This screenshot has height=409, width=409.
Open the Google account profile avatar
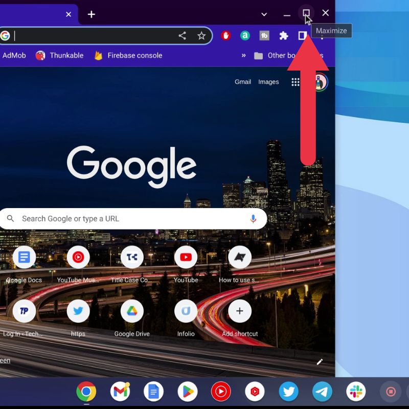coord(320,82)
